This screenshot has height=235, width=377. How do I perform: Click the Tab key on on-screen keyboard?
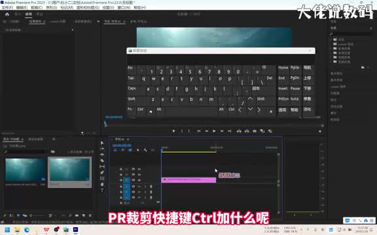pos(130,78)
